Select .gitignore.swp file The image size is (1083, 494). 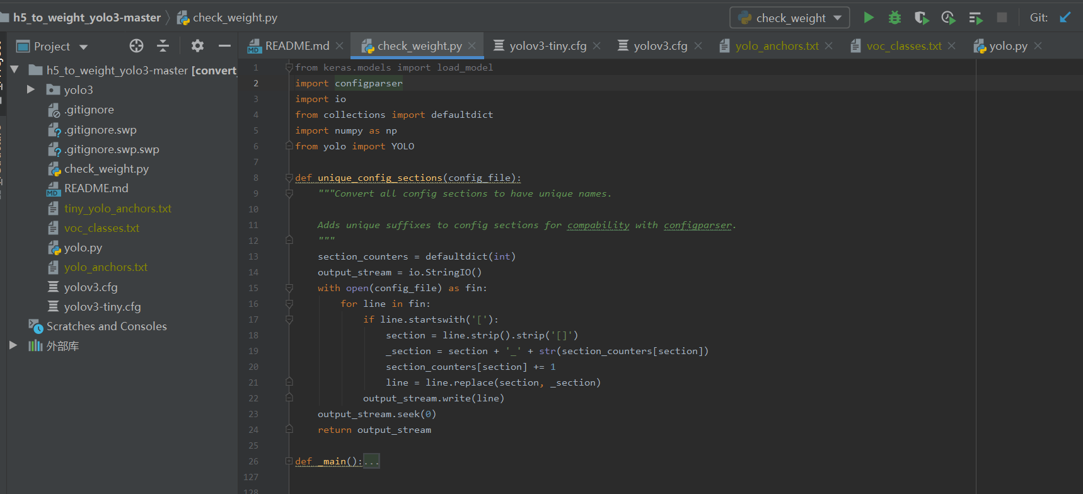tap(100, 130)
